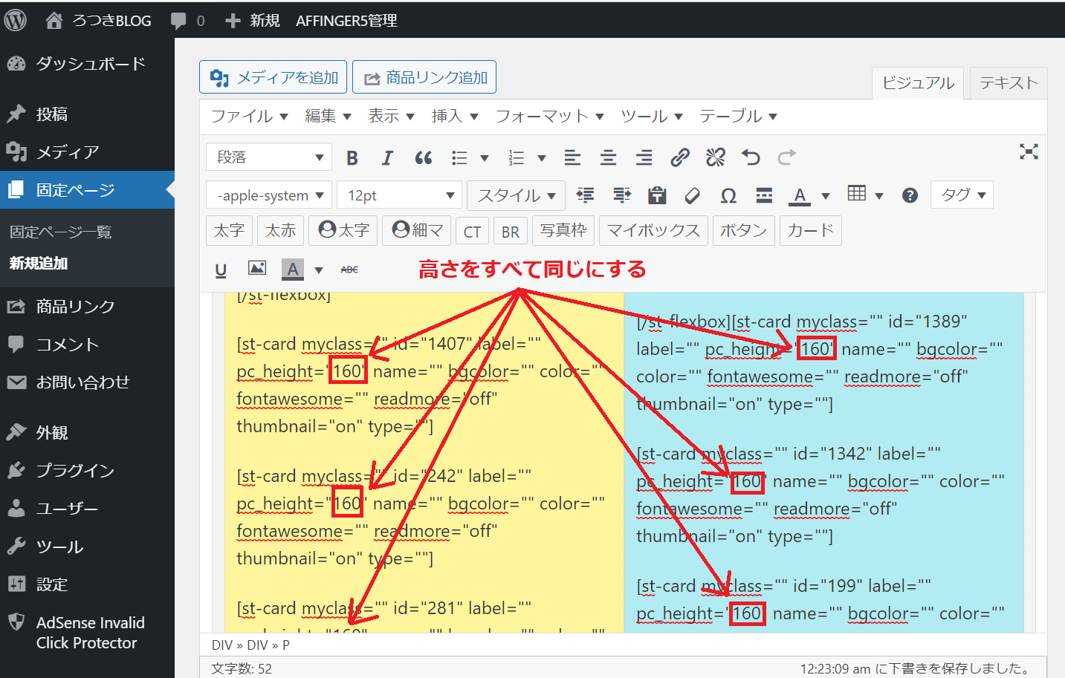Open プラグイン sidebar menu
Viewport: 1065px width, 678px height.
pos(87,470)
